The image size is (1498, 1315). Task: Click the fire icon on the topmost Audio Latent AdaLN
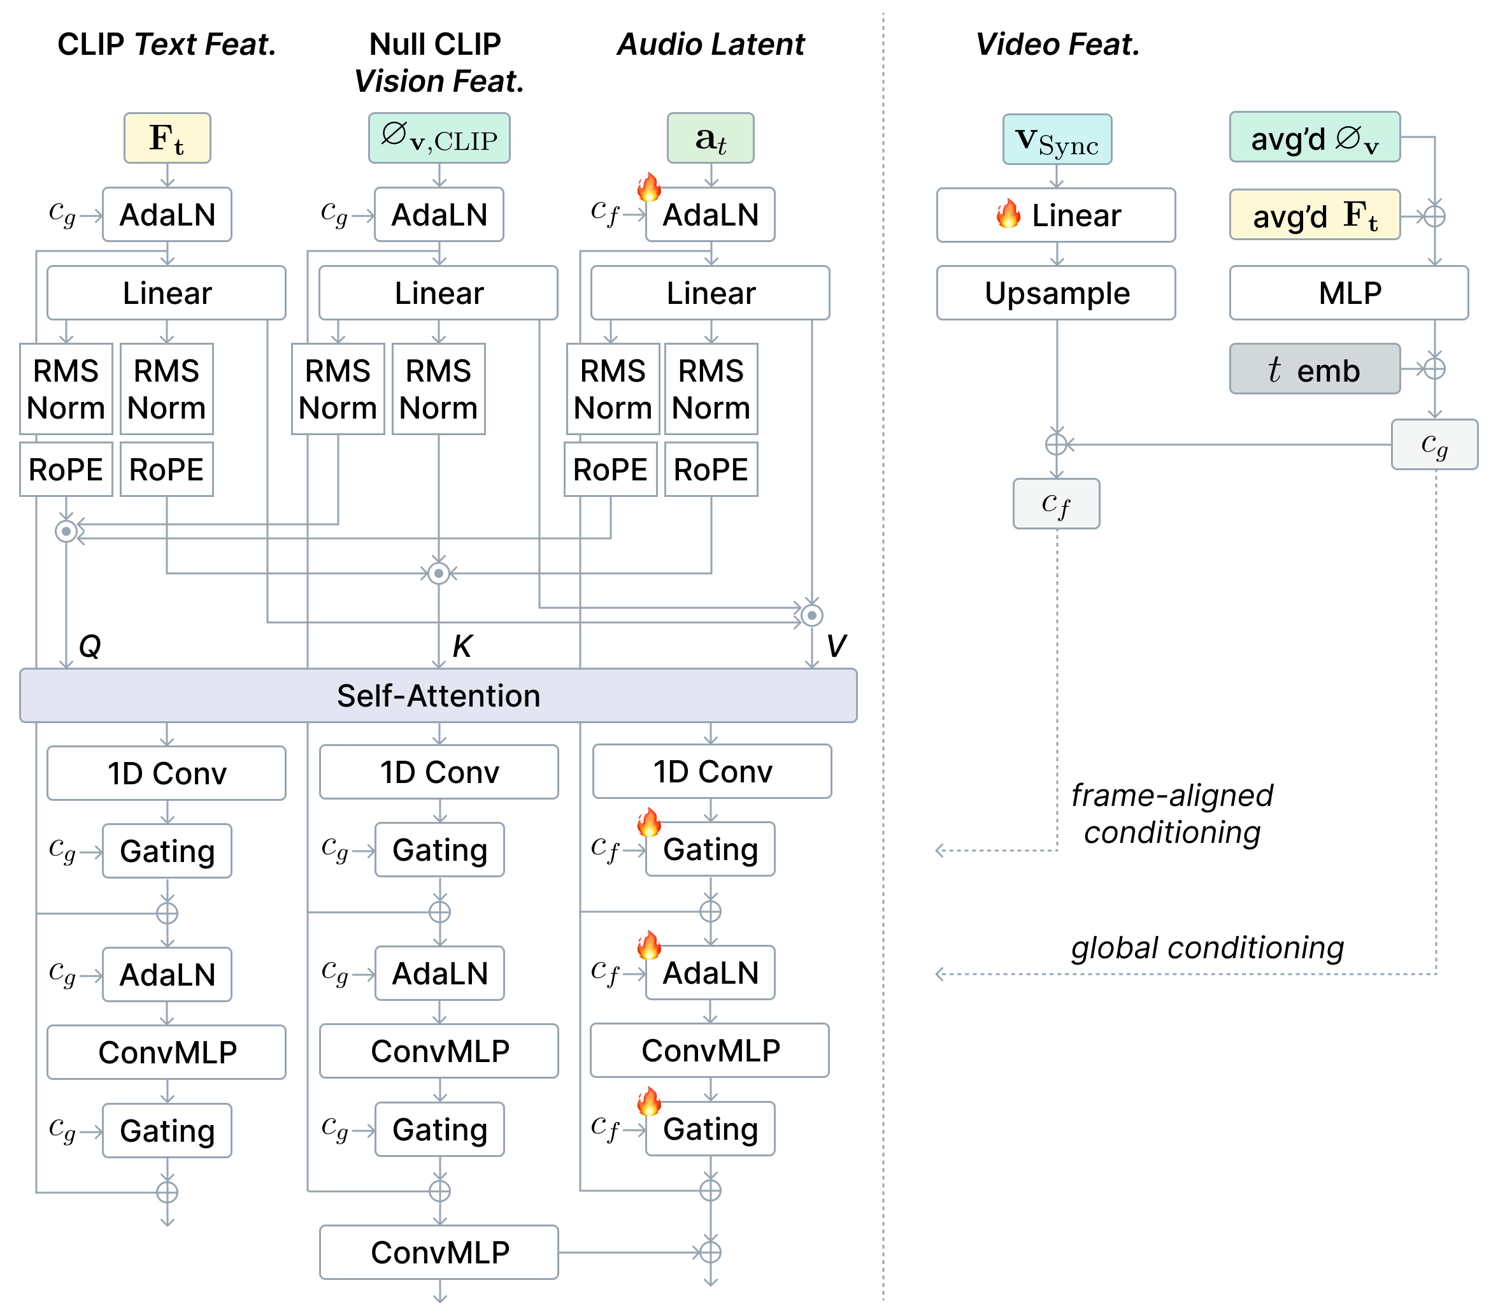click(648, 188)
